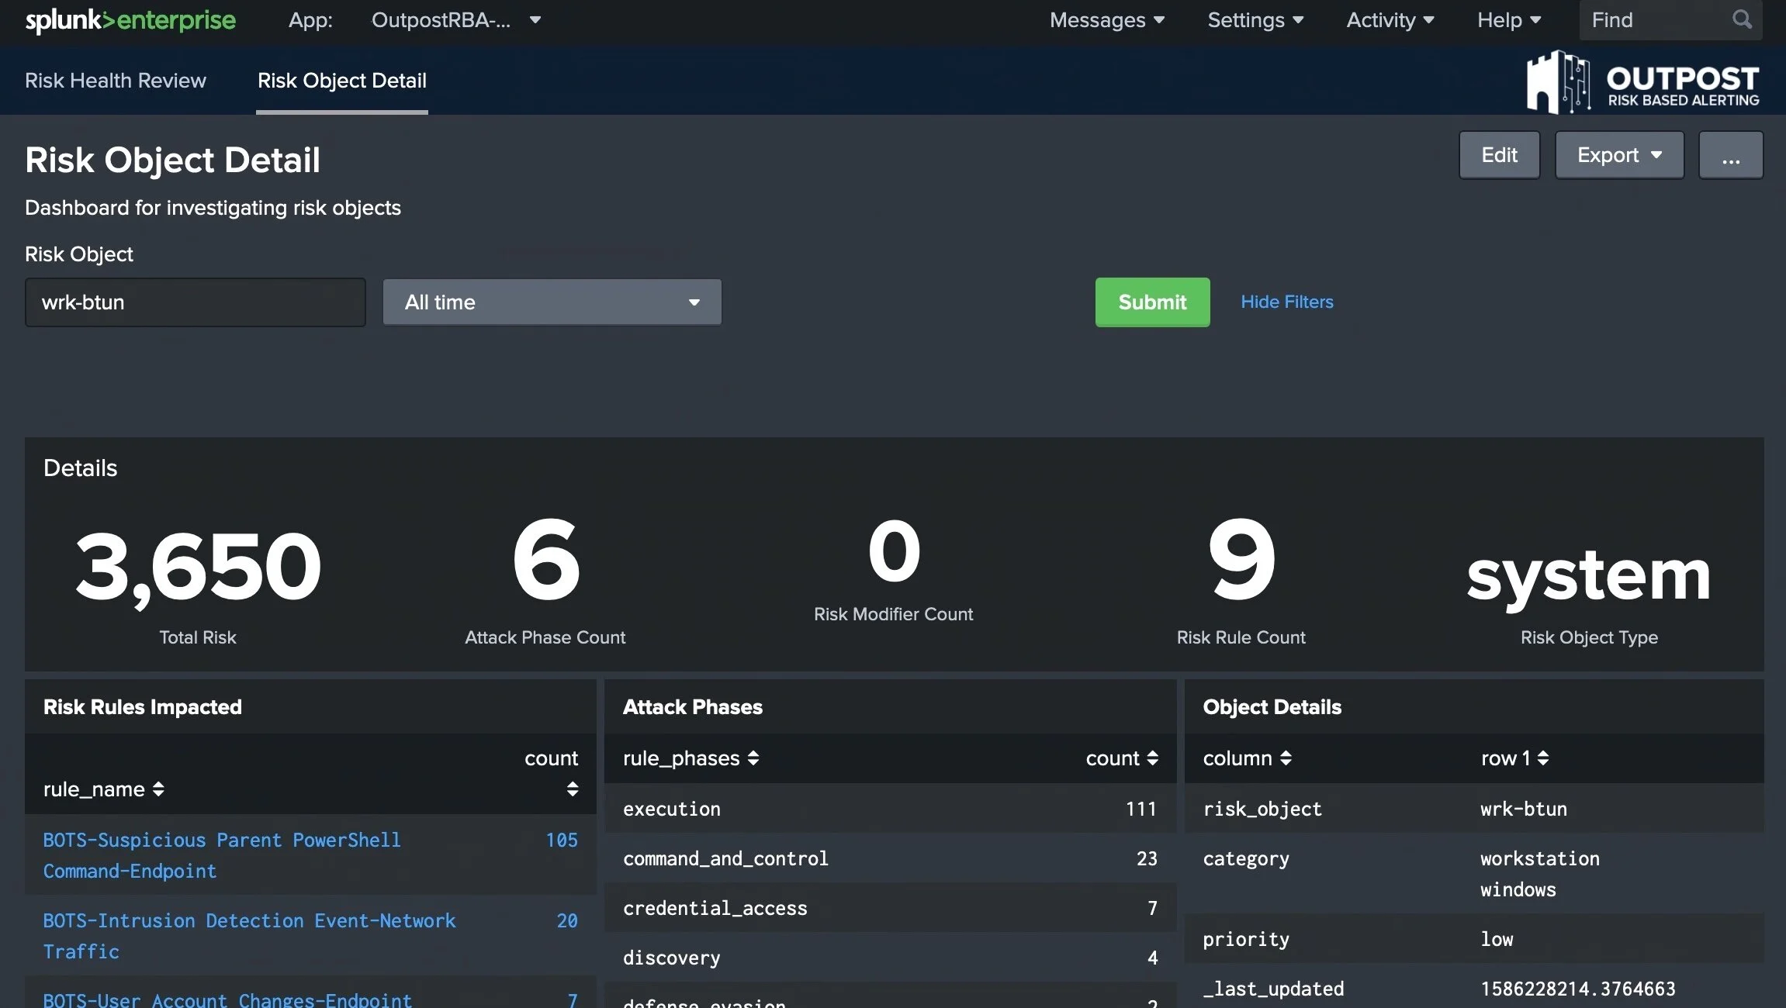Screen dimensions: 1786x1008
Task: Sort Risk Rules Impacted by count
Action: pos(572,789)
